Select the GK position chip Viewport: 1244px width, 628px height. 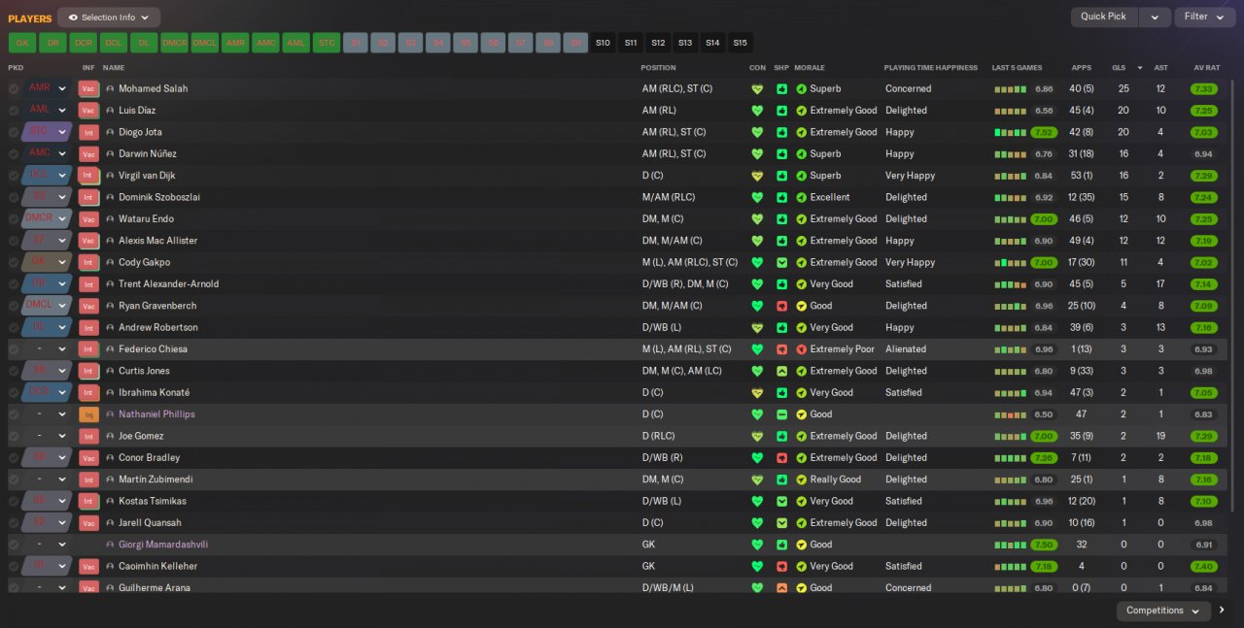pyautogui.click(x=22, y=43)
